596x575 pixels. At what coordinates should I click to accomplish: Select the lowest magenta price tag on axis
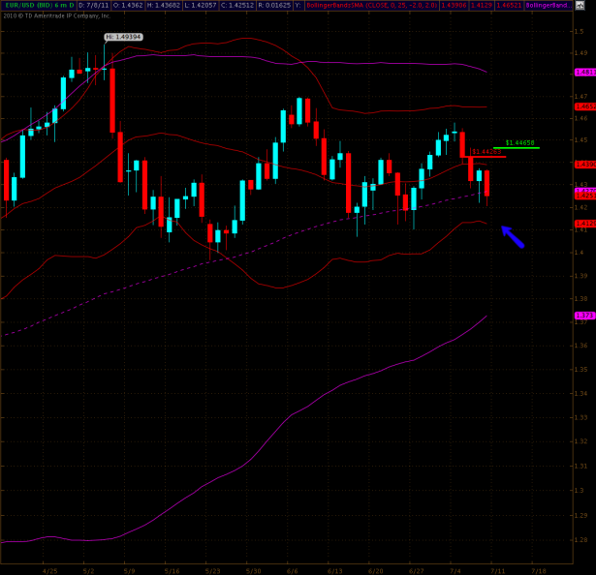click(584, 316)
